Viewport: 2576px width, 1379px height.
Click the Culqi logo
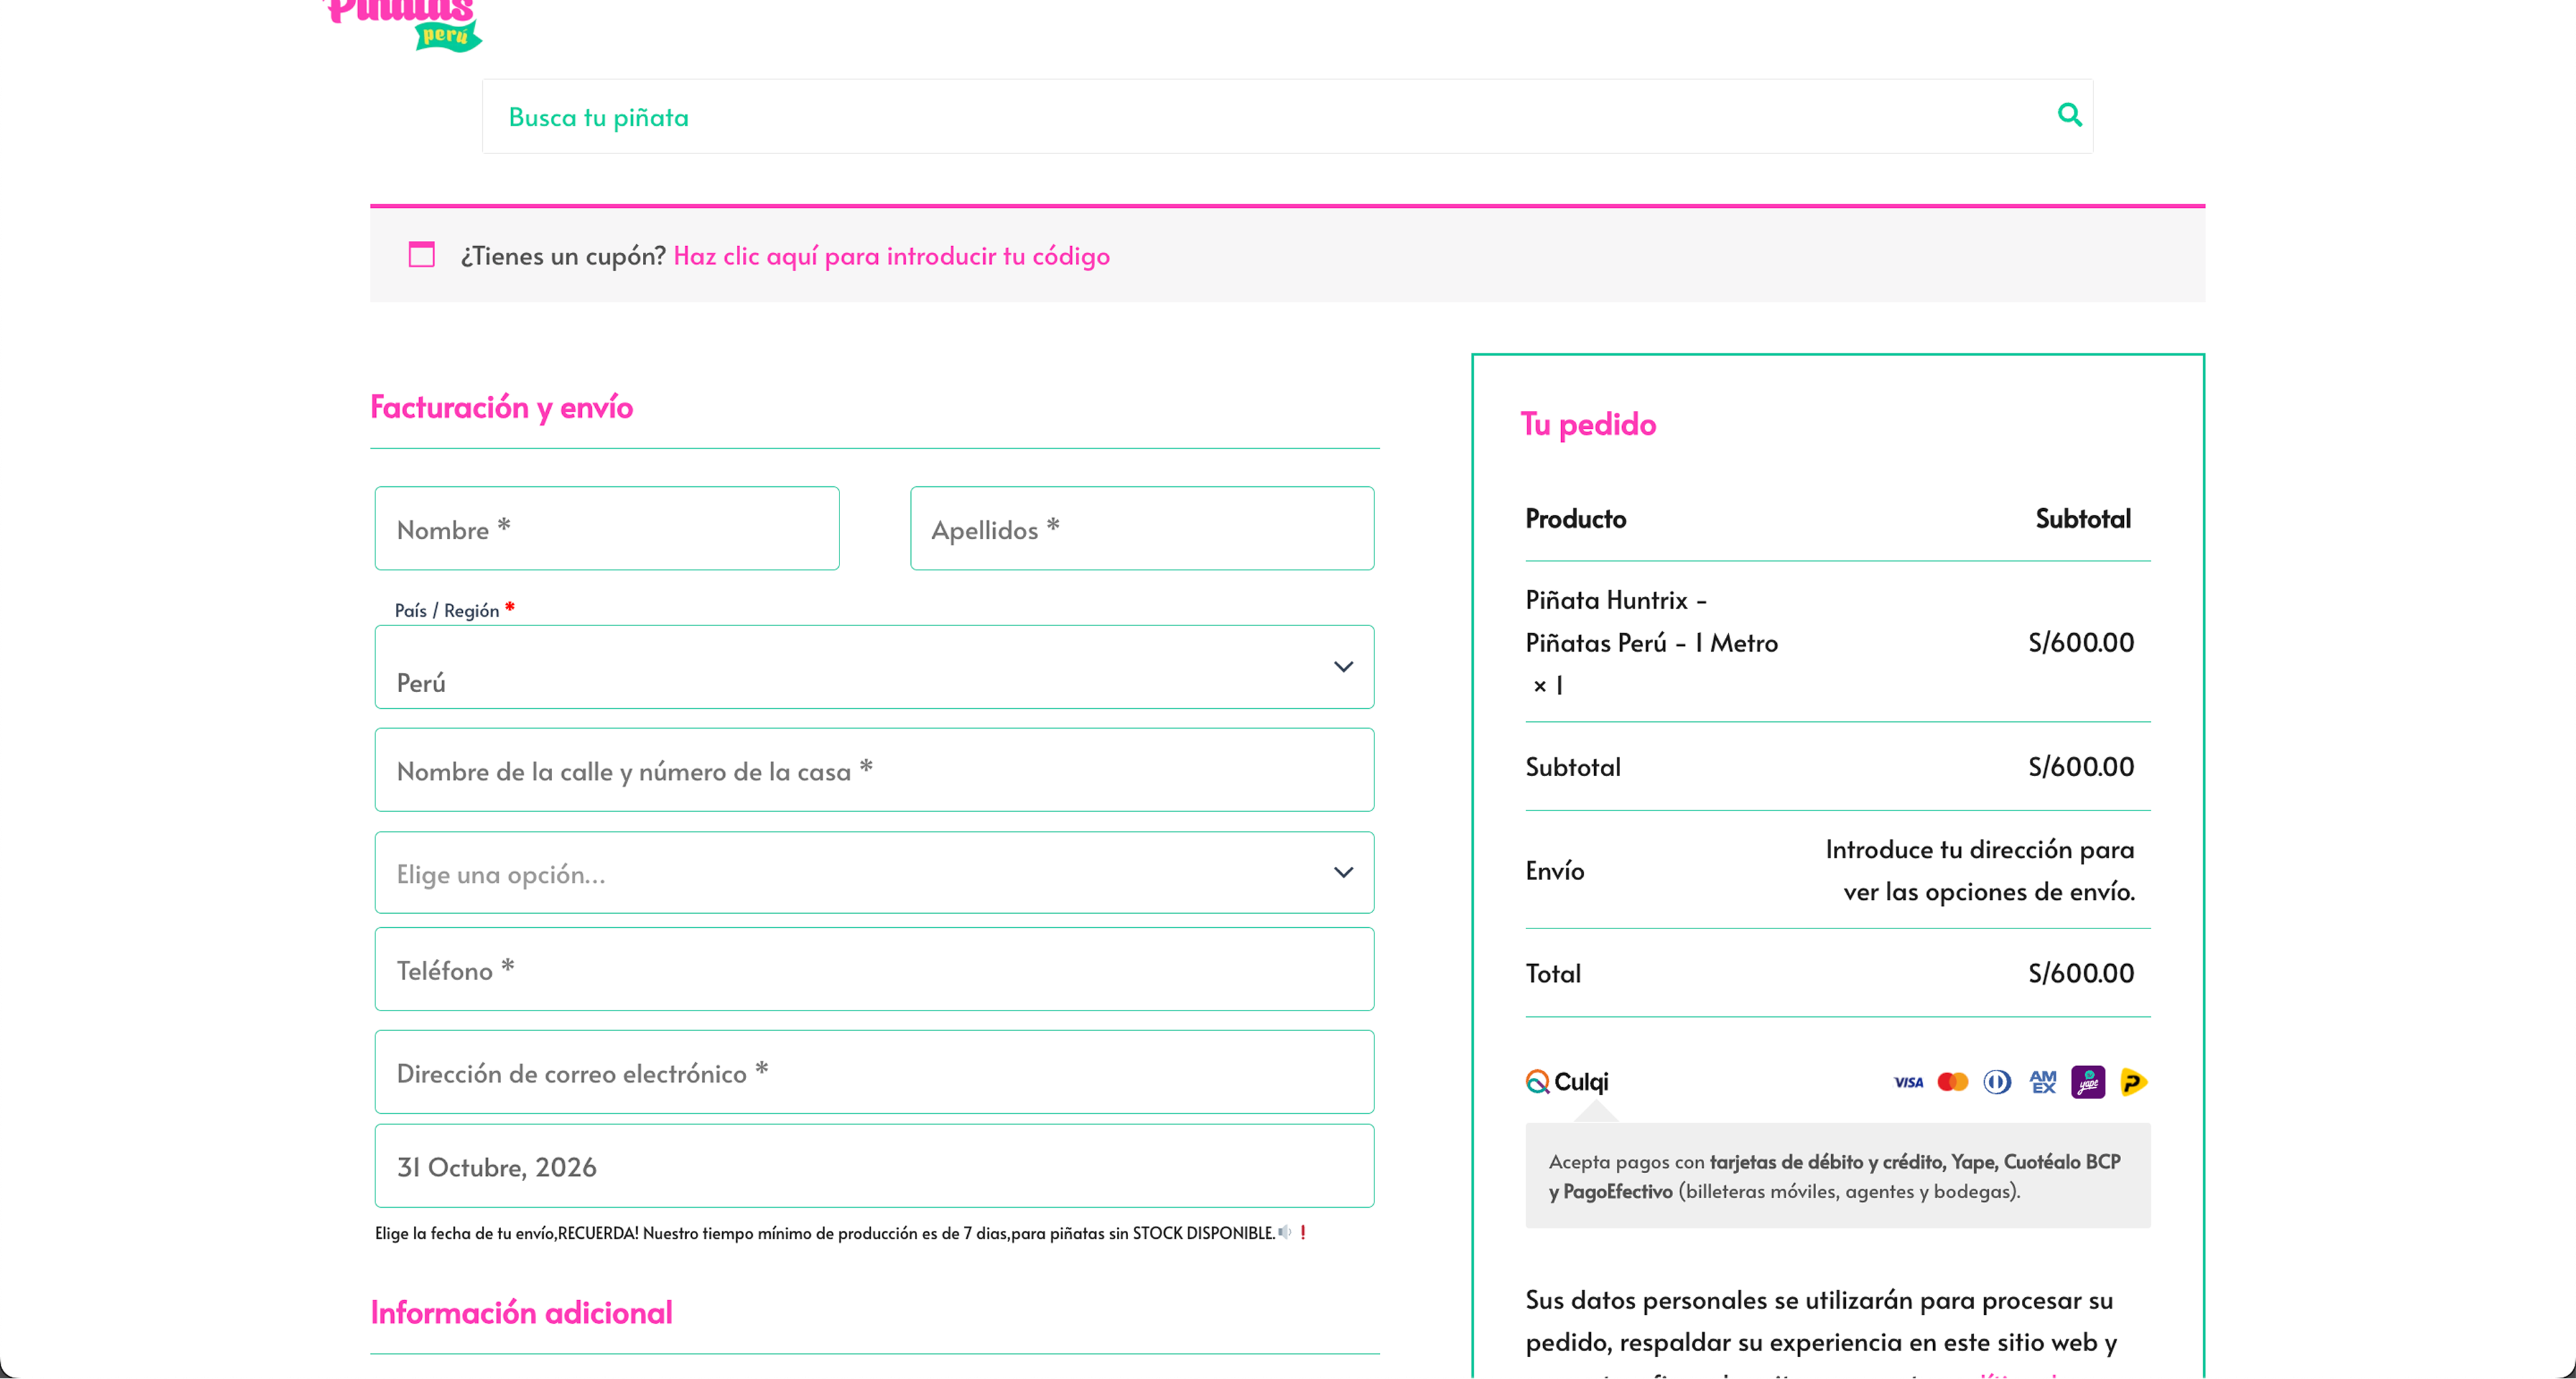click(1566, 1081)
